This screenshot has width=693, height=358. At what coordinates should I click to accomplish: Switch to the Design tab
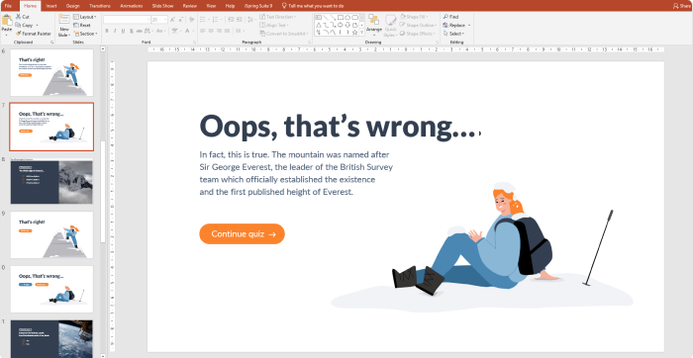(x=73, y=6)
